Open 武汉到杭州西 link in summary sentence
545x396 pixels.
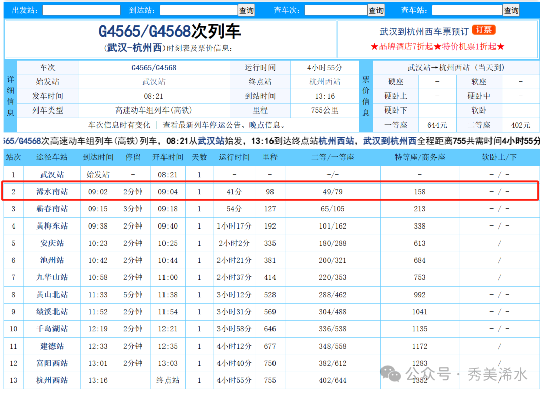(390, 141)
